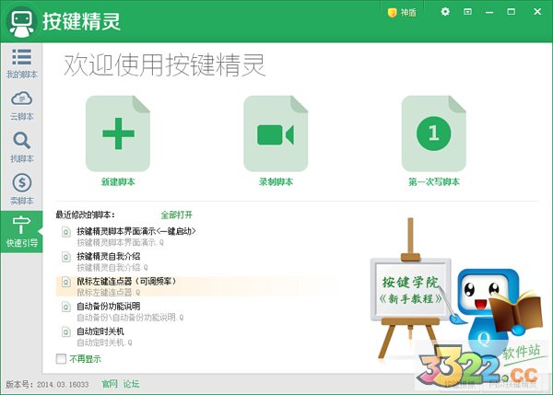Click file icon beside 自动定时关机
This screenshot has width=553, height=395.
[66, 332]
